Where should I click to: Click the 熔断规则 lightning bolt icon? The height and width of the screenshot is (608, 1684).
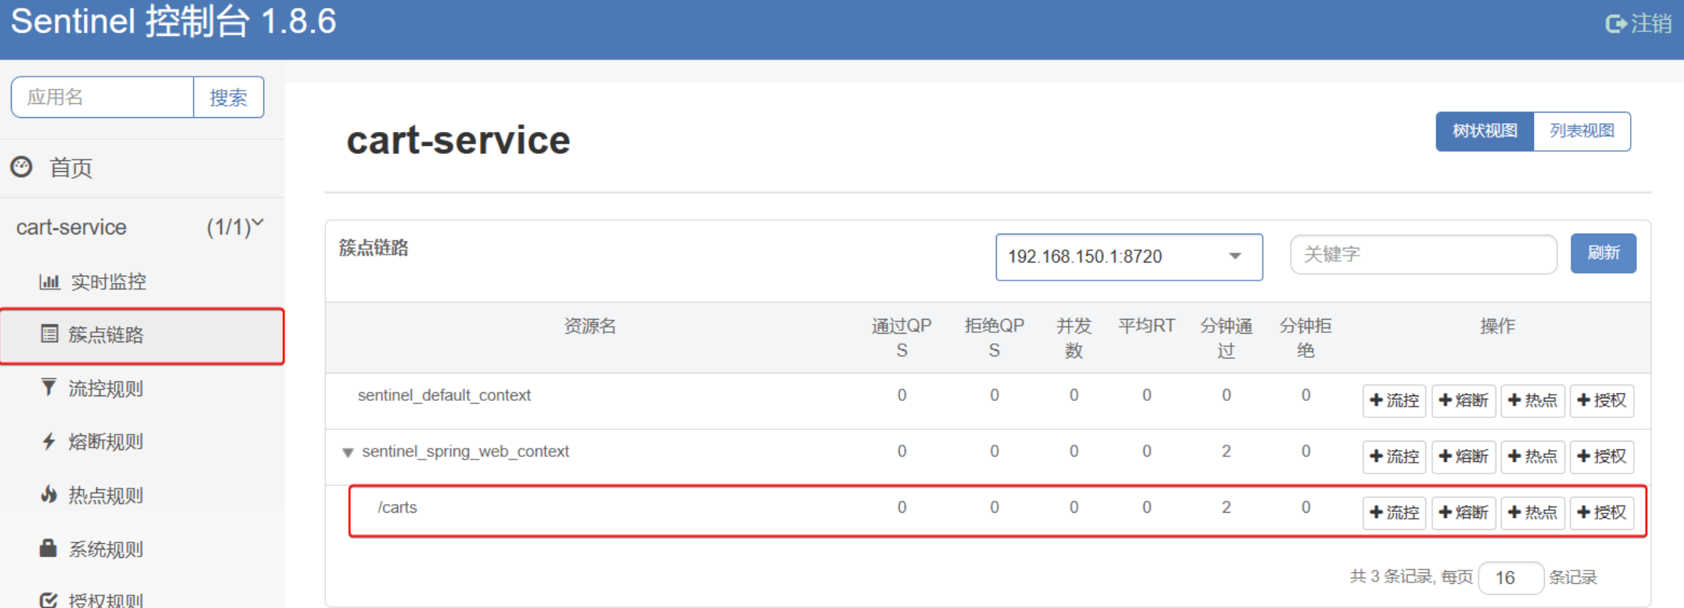coord(48,441)
